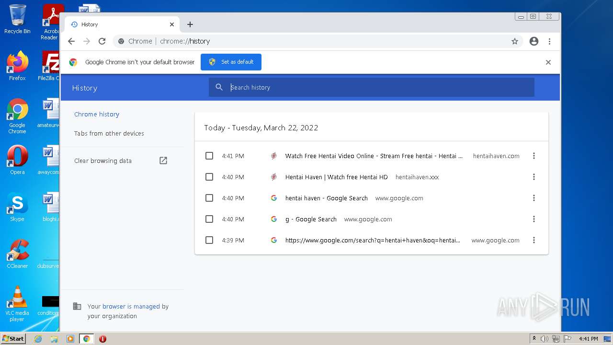613x345 pixels.
Task: Click the address bar URL
Action: click(185, 41)
